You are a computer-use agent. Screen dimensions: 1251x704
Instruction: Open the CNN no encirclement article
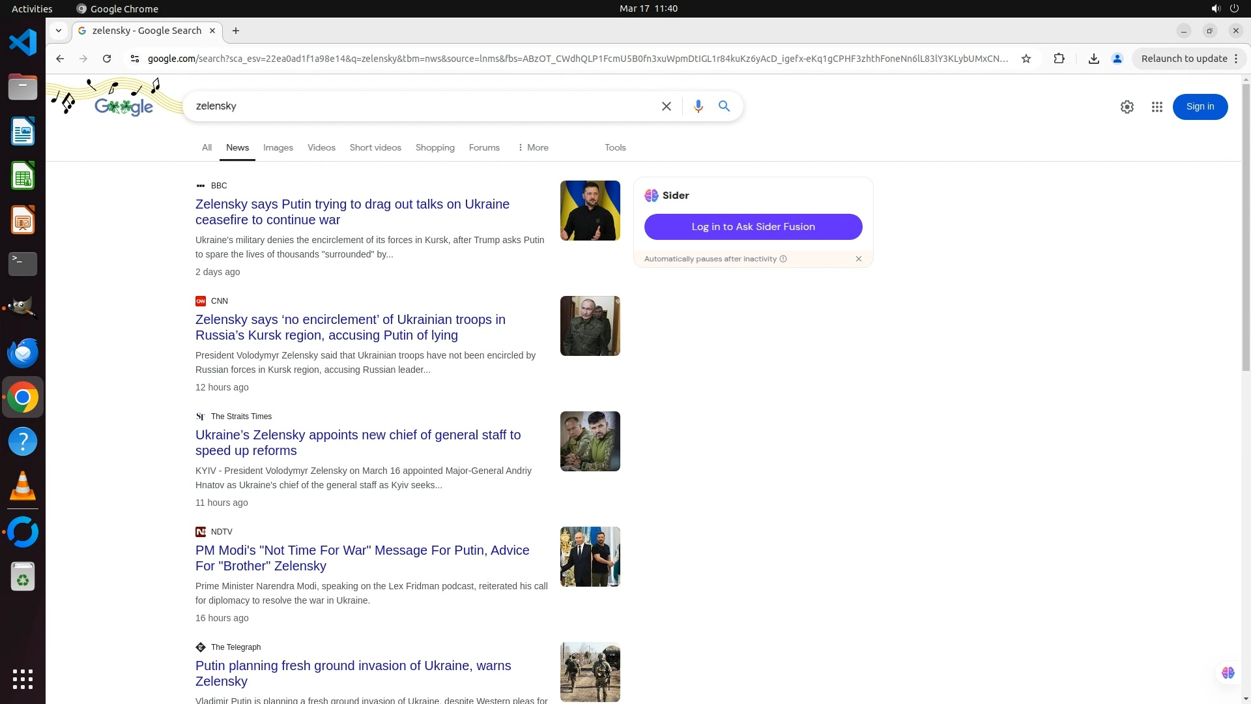pyautogui.click(x=350, y=327)
